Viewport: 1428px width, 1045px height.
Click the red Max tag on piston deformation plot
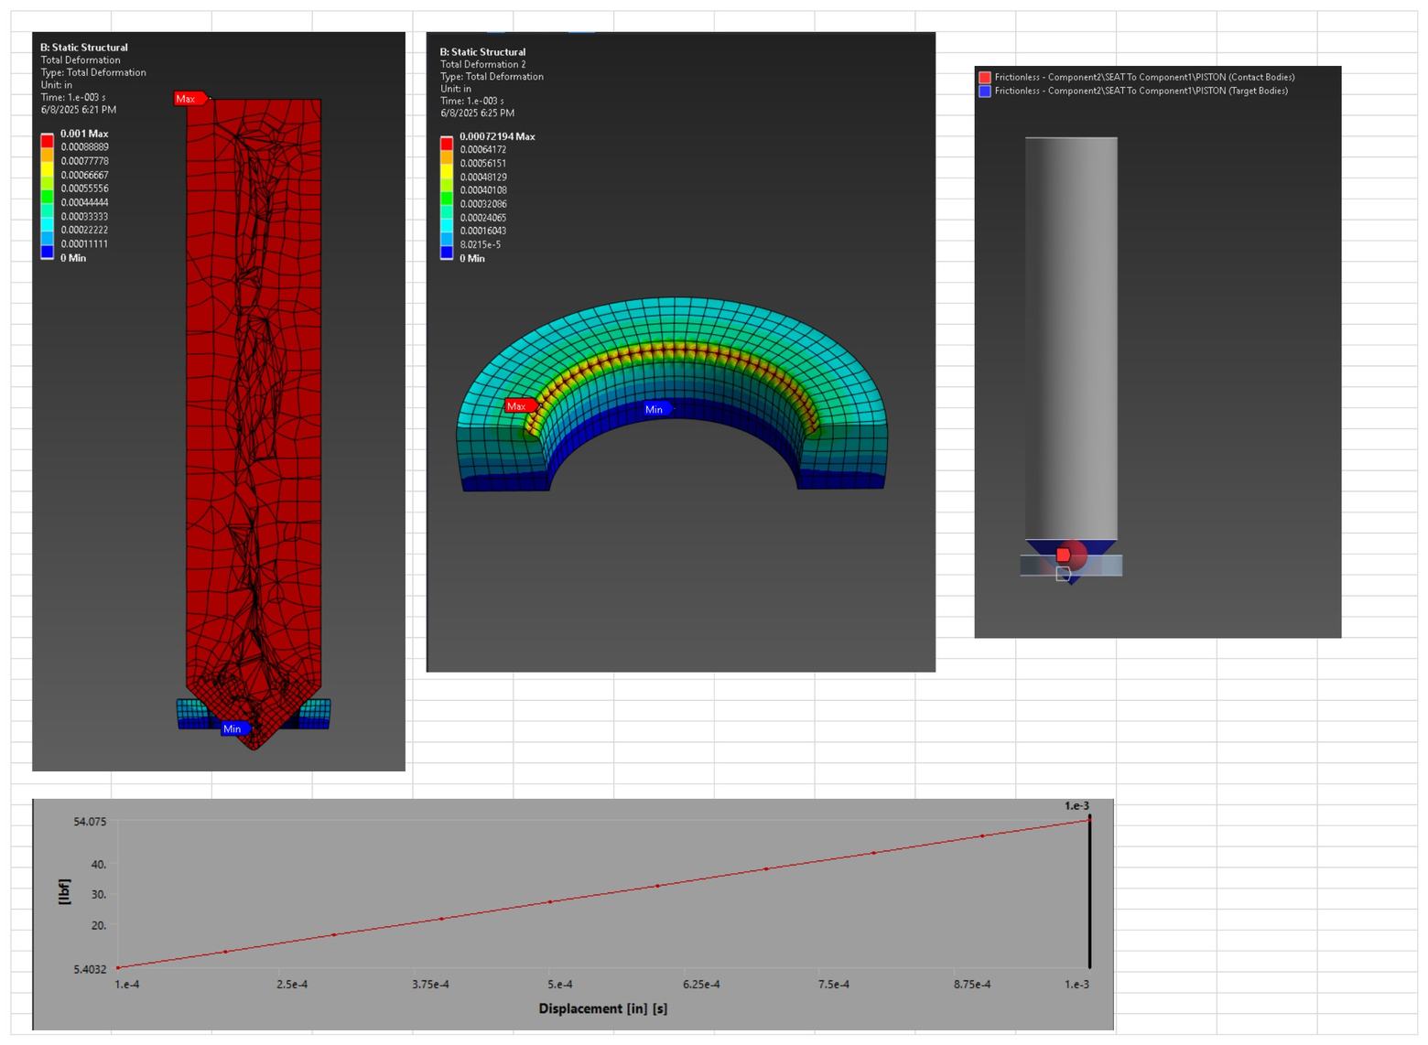pyautogui.click(x=190, y=99)
